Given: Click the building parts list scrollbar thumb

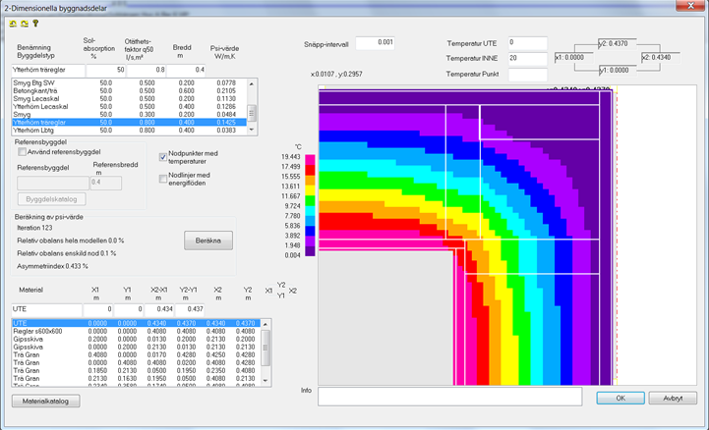Looking at the screenshot, I should tap(252, 113).
